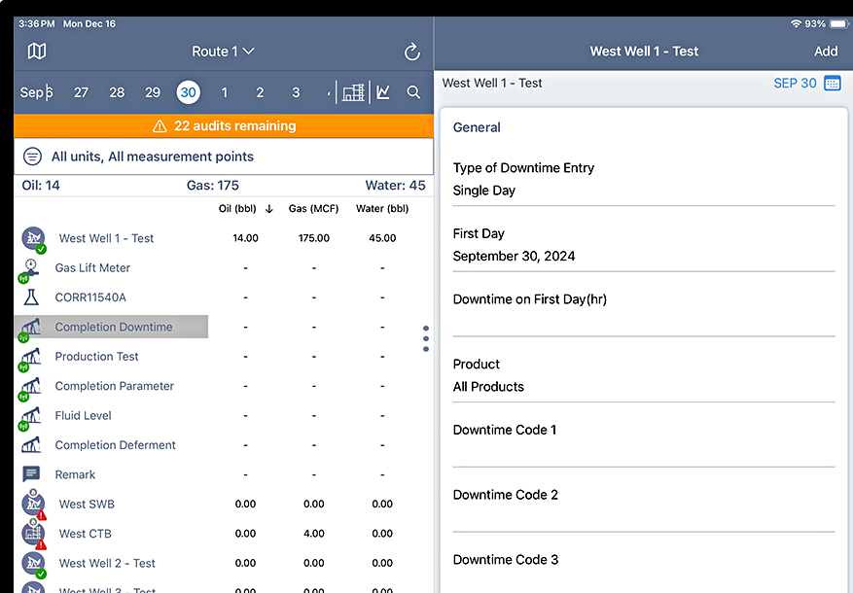The image size is (853, 593).
Task: Tap the refresh icon to reload Route 1
Action: coord(410,51)
